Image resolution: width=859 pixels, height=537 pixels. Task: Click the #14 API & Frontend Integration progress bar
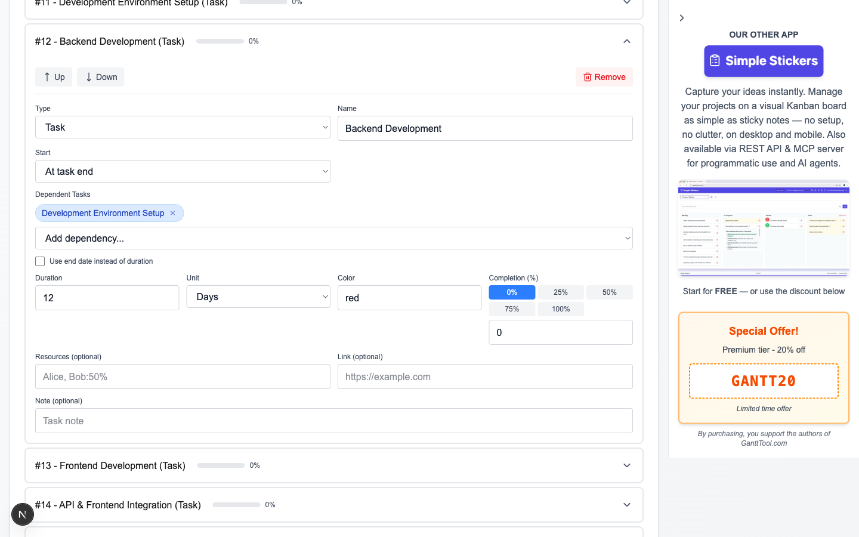pyautogui.click(x=236, y=505)
